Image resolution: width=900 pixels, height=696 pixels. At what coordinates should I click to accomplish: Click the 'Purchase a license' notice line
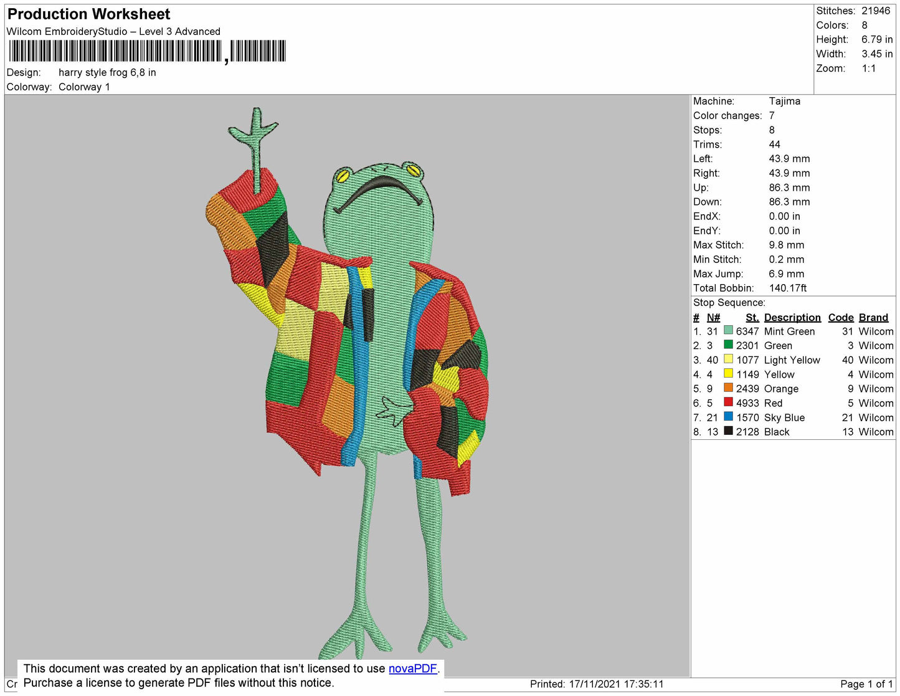[x=178, y=683]
